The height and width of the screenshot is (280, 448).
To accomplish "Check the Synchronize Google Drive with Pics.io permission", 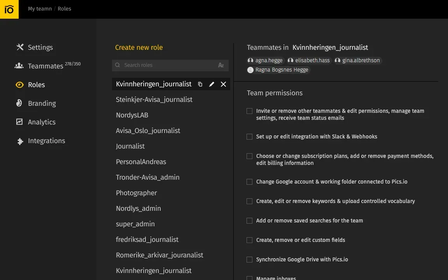I will click(x=249, y=259).
